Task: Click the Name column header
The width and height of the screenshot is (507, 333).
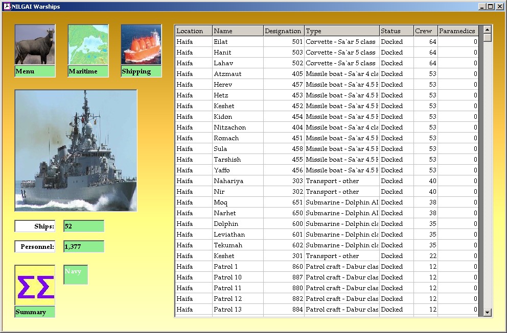Action: (238, 31)
